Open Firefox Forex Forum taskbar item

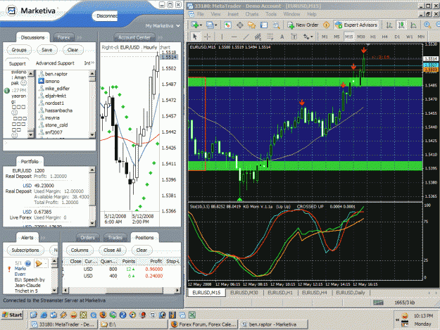click(204, 324)
